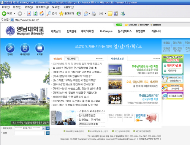190x145 pixels.
Task: Open the 전자출결시스템 banner
Action: (x=173, y=96)
